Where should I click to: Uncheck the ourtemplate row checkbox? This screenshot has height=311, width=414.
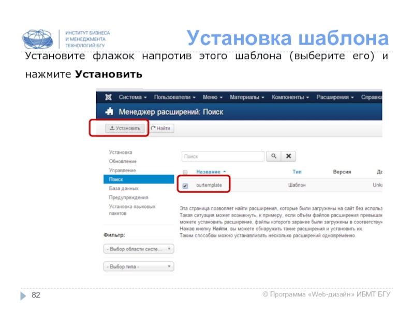pos(185,186)
